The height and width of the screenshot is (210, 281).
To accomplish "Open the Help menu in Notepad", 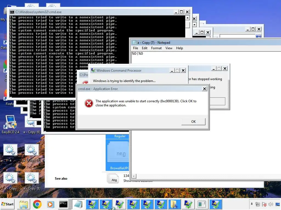I will (x=179, y=48).
